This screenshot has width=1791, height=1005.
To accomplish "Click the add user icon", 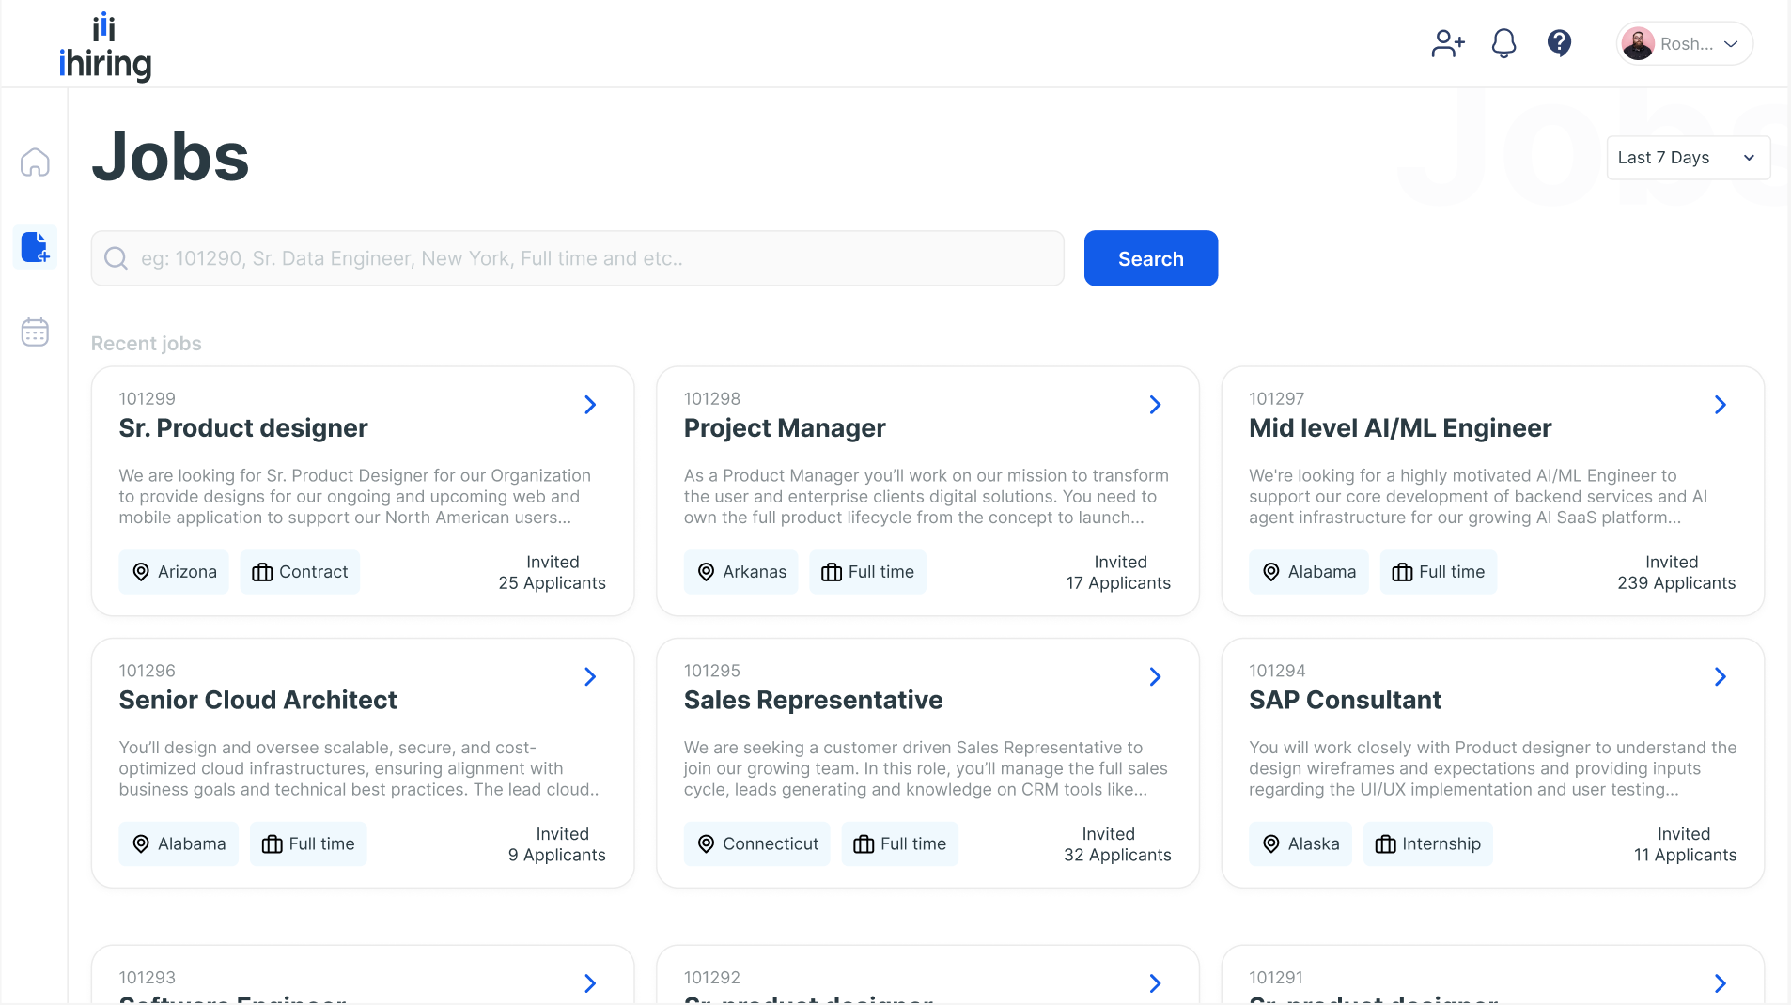I will (x=1447, y=43).
